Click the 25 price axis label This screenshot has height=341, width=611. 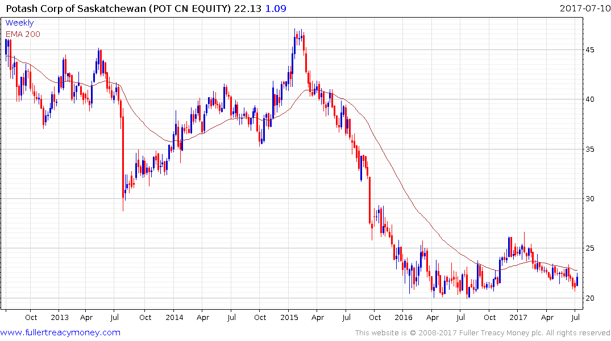(589, 248)
